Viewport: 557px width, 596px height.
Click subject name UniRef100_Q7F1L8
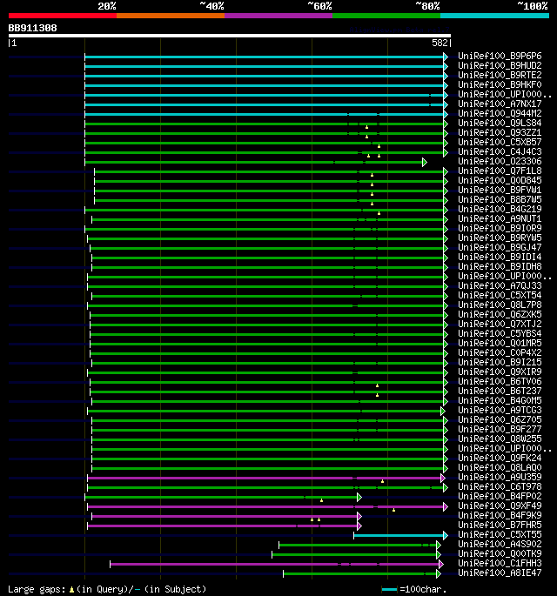click(500, 171)
